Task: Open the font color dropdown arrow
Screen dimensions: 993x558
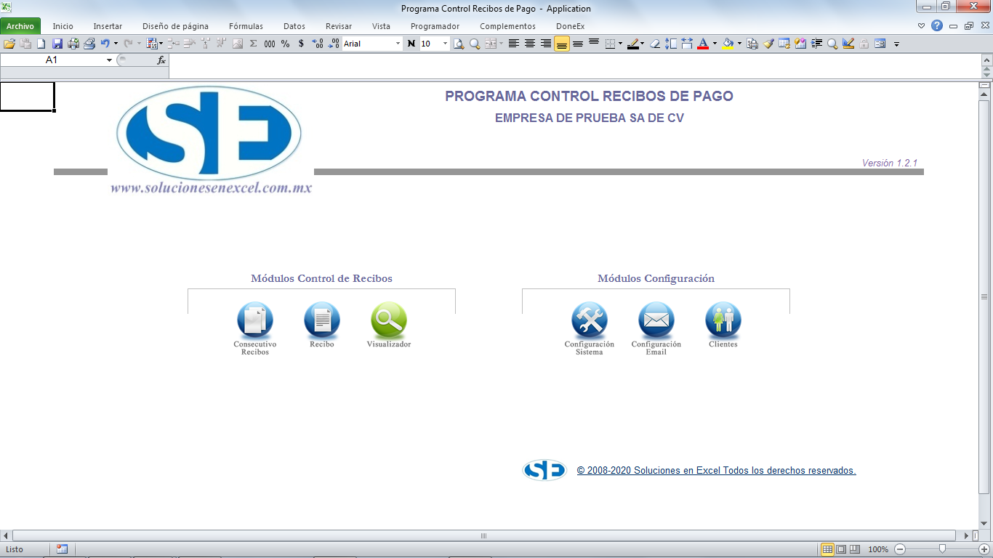Action: tap(715, 44)
